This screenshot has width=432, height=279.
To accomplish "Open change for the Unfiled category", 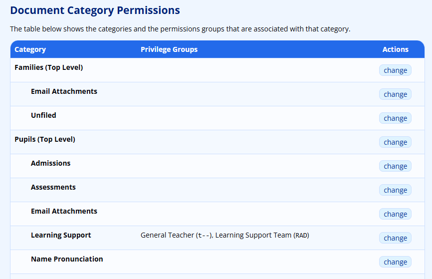I will (x=395, y=118).
